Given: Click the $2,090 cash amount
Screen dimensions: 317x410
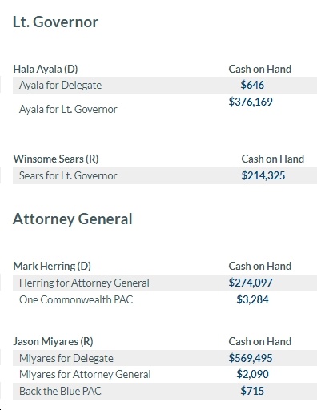Looking at the screenshot, I should coord(252,374).
